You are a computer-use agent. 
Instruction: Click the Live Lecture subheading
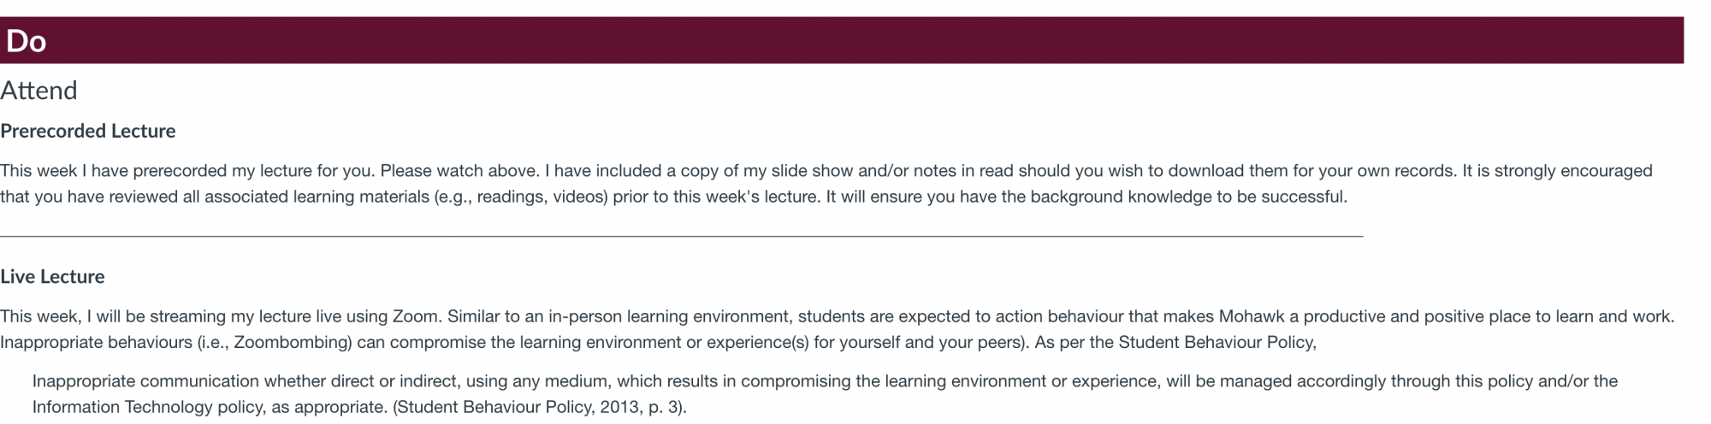[x=52, y=277]
